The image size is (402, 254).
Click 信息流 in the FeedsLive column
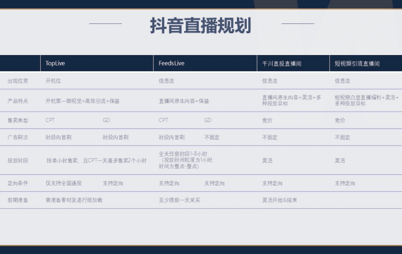click(166, 81)
